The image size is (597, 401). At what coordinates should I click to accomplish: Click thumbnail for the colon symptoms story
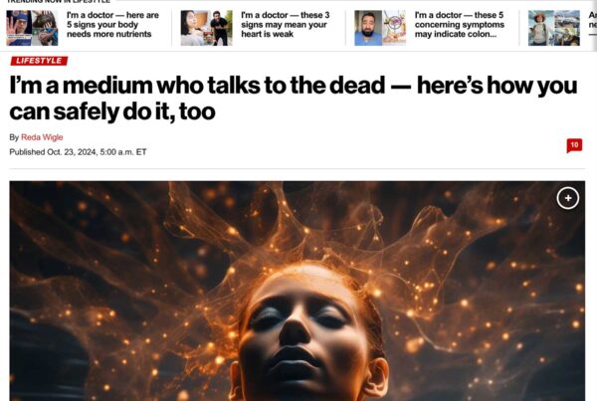coord(380,28)
